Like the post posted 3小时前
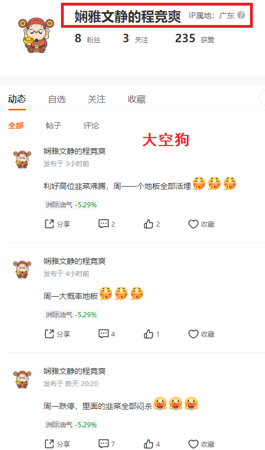This screenshot has width=265, height=450. click(x=151, y=224)
